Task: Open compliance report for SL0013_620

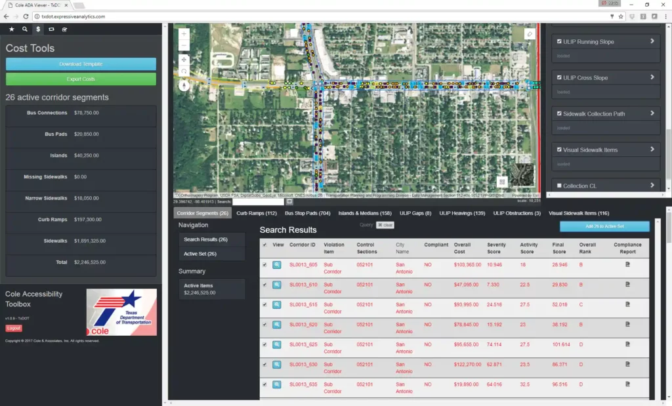Action: (627, 324)
